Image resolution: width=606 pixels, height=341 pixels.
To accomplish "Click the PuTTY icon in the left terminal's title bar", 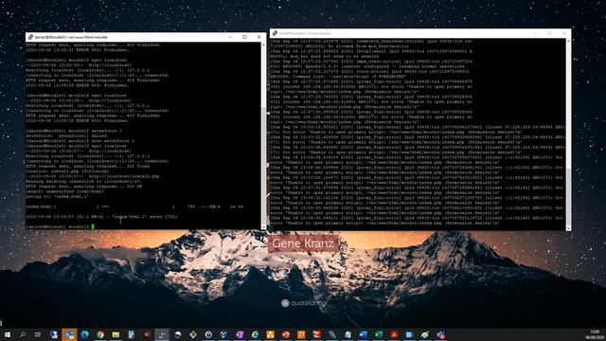I will pos(30,37).
